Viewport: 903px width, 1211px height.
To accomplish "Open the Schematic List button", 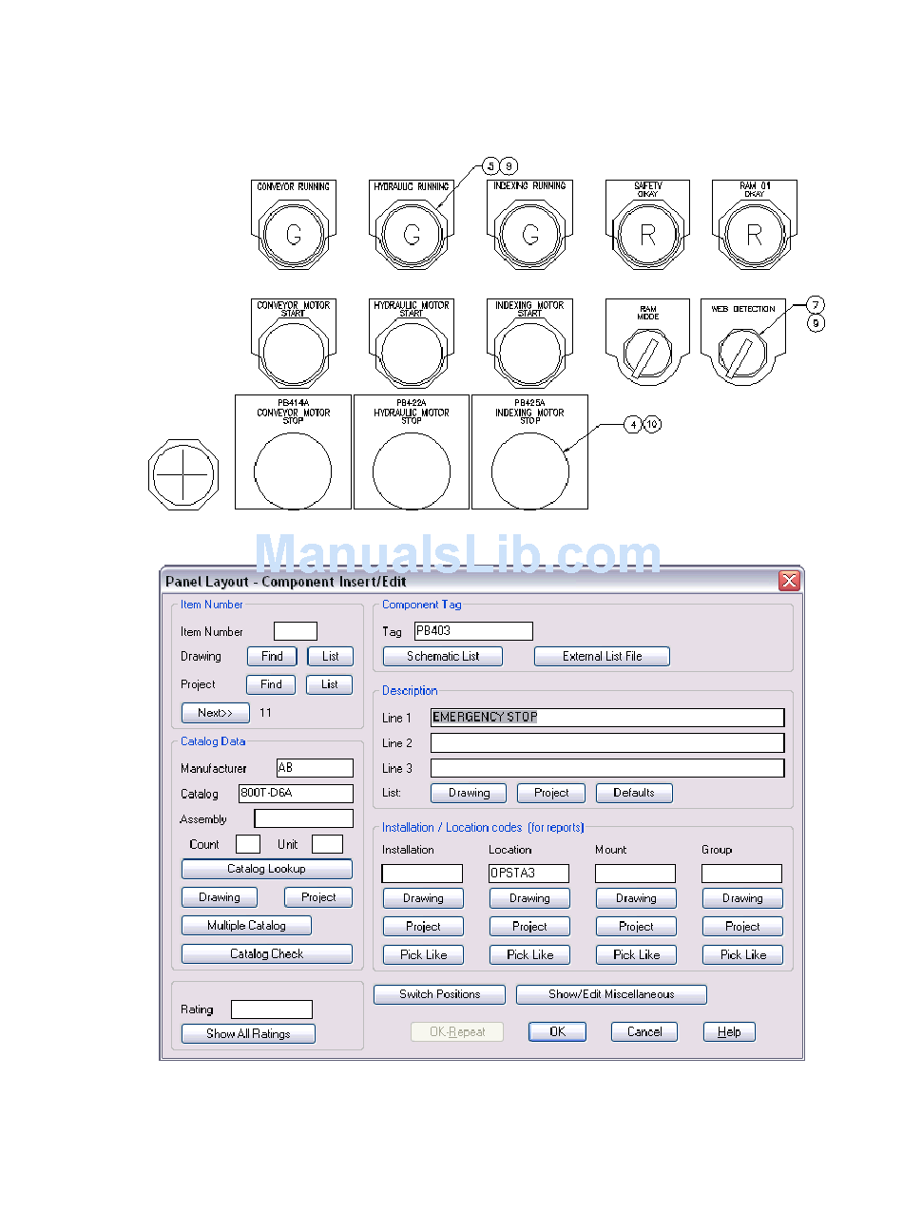I will coord(443,657).
